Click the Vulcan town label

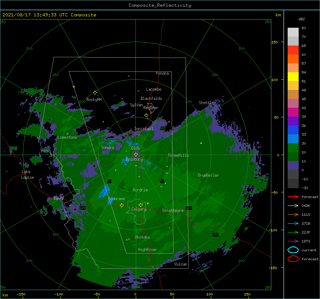pos(181,264)
